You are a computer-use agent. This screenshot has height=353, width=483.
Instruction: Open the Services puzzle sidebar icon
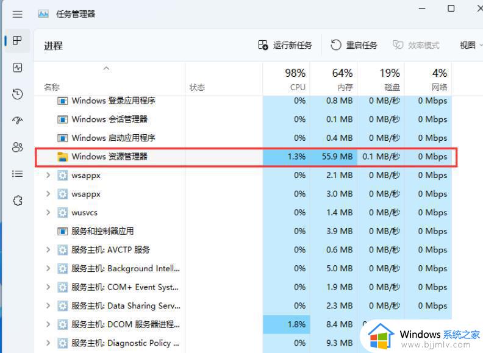[x=18, y=201]
